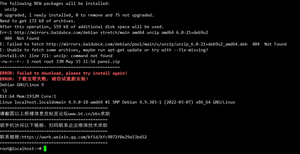Click the root@localhost prompt text
The width and height of the screenshot is (300, 154).
pyautogui.click(x=21, y=148)
